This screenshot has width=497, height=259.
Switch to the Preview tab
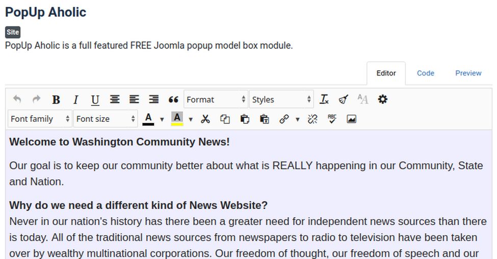(x=468, y=73)
